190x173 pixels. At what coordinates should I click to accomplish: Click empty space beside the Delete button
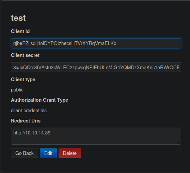[131, 153]
